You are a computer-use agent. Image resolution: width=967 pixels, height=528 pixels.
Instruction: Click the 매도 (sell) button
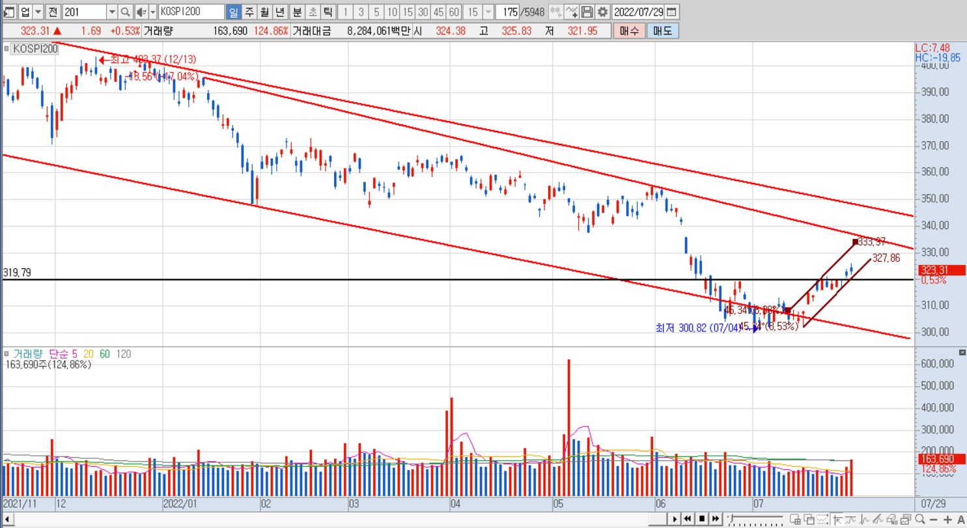662,31
